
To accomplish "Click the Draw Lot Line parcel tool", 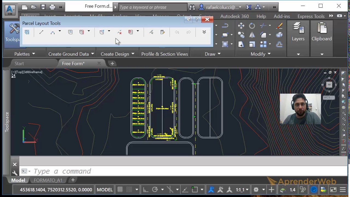I will pyautogui.click(x=70, y=32).
